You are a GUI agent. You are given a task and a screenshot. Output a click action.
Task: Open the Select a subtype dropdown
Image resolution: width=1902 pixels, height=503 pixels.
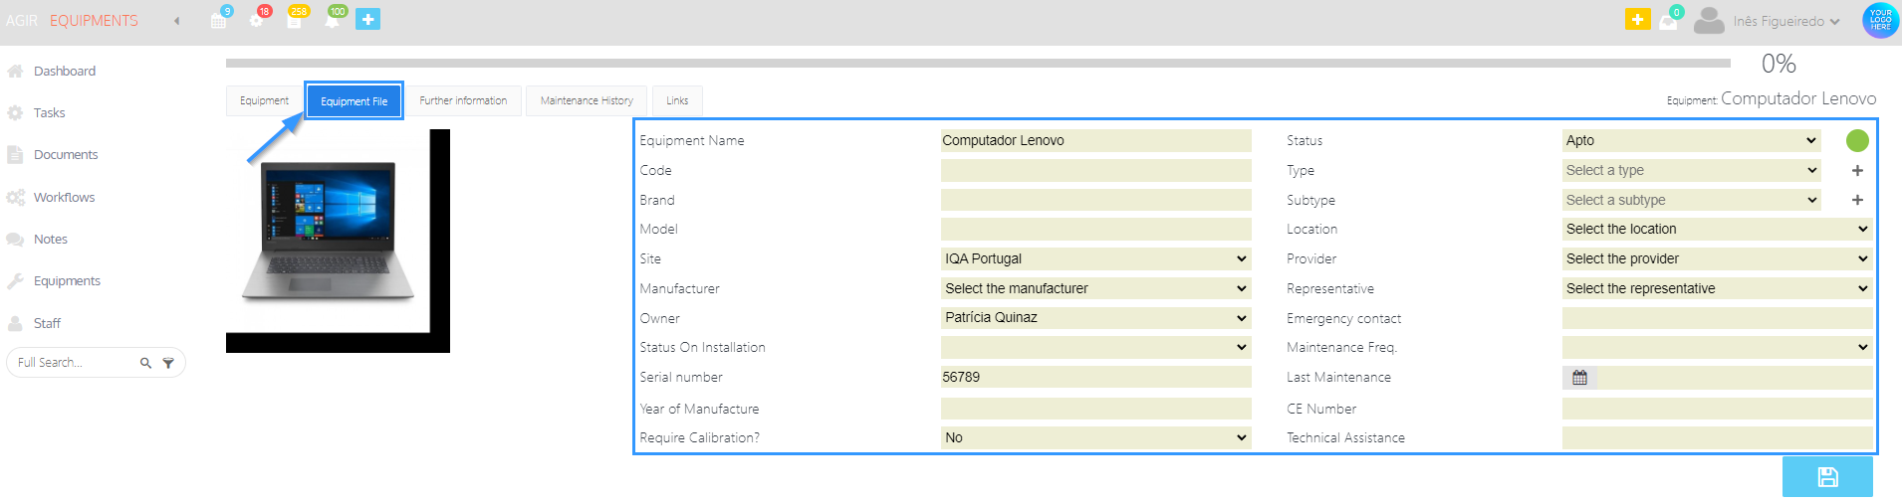click(1692, 200)
